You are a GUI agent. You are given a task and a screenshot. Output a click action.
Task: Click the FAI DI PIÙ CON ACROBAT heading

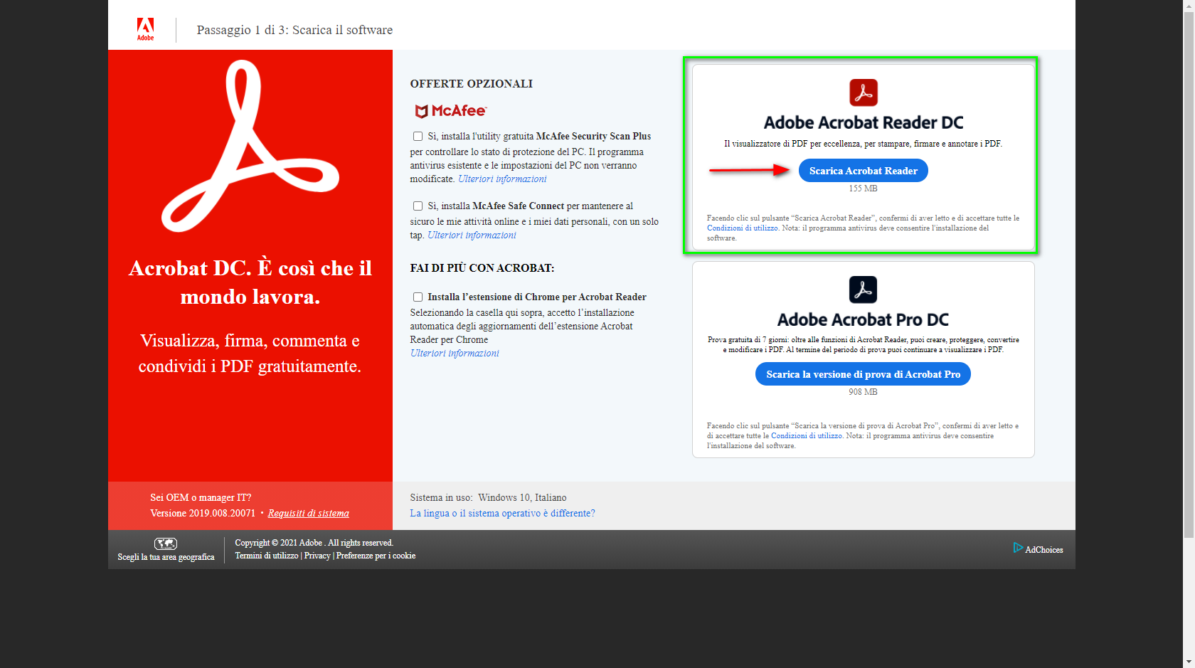click(x=482, y=268)
